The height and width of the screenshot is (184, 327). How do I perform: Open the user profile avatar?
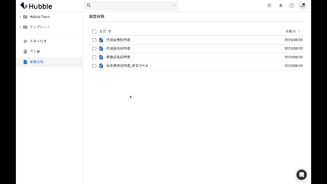pos(302,5)
